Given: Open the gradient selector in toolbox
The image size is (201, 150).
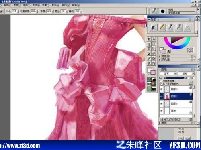Looking at the screenshot, I should 149,84.
